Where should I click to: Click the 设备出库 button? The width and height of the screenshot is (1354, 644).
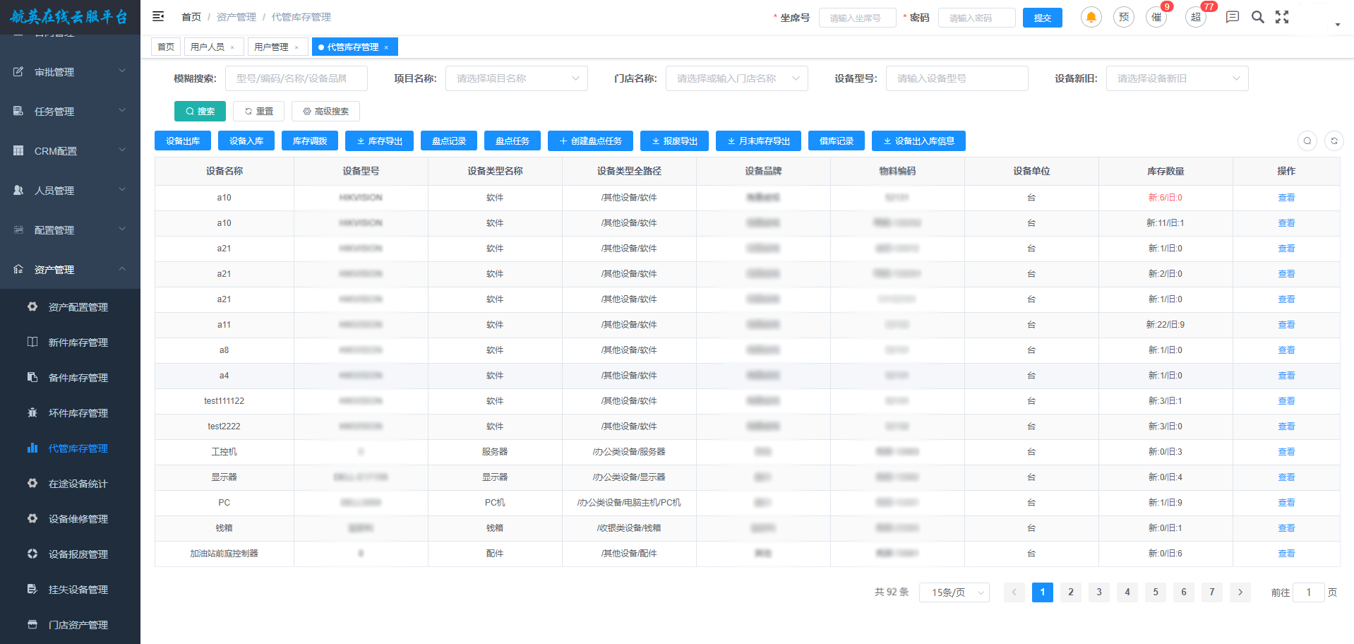pos(183,141)
